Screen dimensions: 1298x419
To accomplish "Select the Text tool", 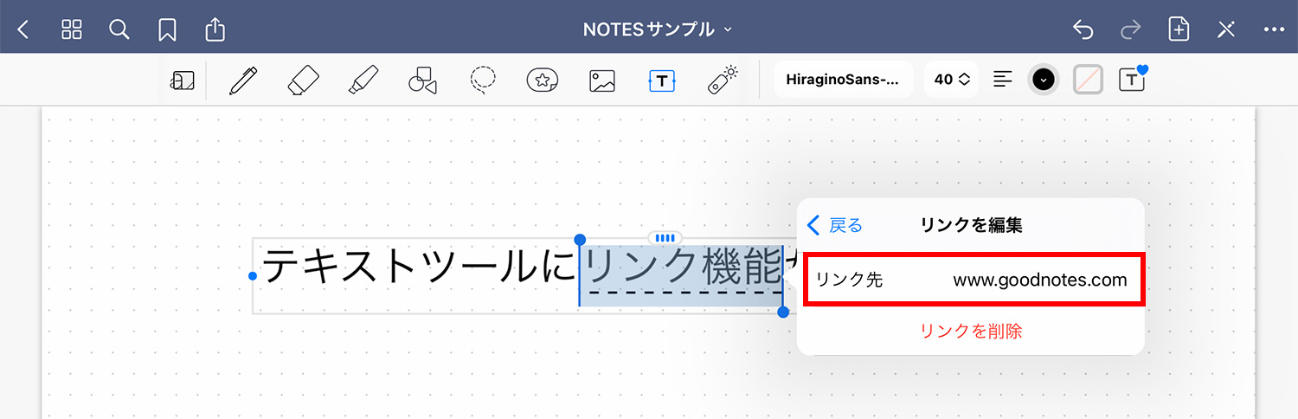I will [662, 81].
